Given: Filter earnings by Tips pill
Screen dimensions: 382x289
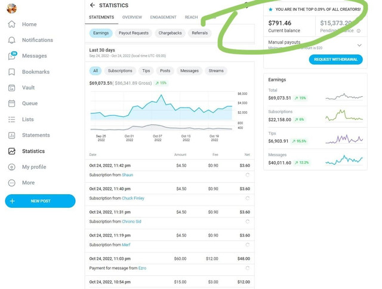Looking at the screenshot, I should [146, 70].
